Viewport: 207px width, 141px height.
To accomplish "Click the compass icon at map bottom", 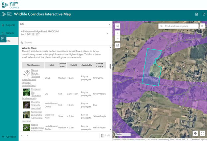I will click(195, 133).
